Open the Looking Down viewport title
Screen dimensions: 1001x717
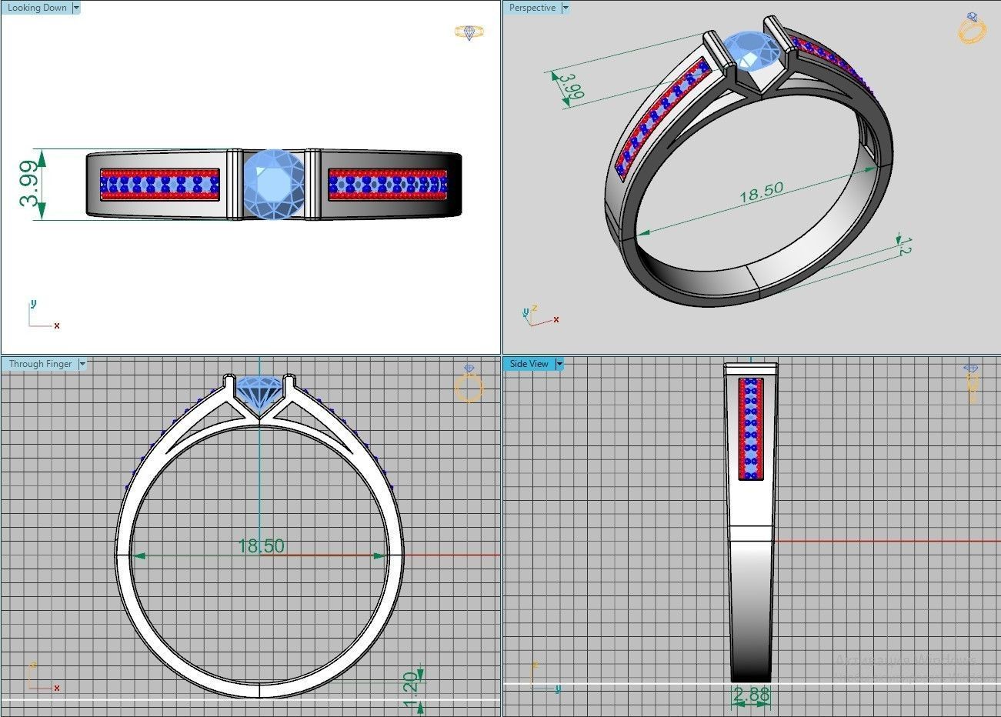click(37, 8)
